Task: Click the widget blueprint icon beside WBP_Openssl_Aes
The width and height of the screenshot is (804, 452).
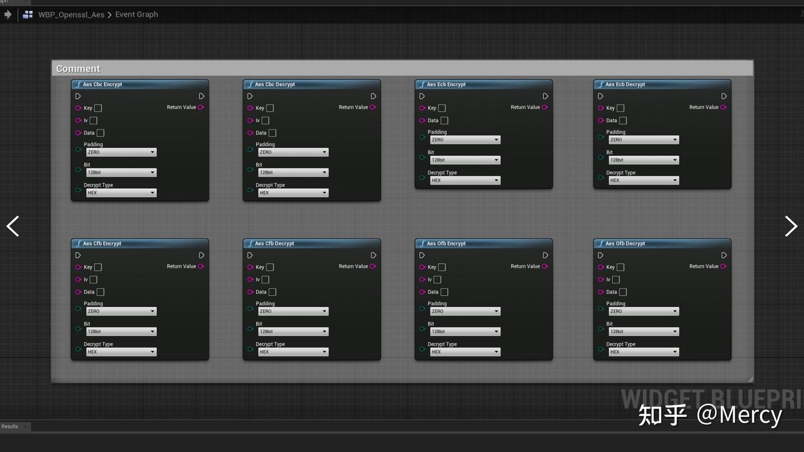Action: (27, 14)
